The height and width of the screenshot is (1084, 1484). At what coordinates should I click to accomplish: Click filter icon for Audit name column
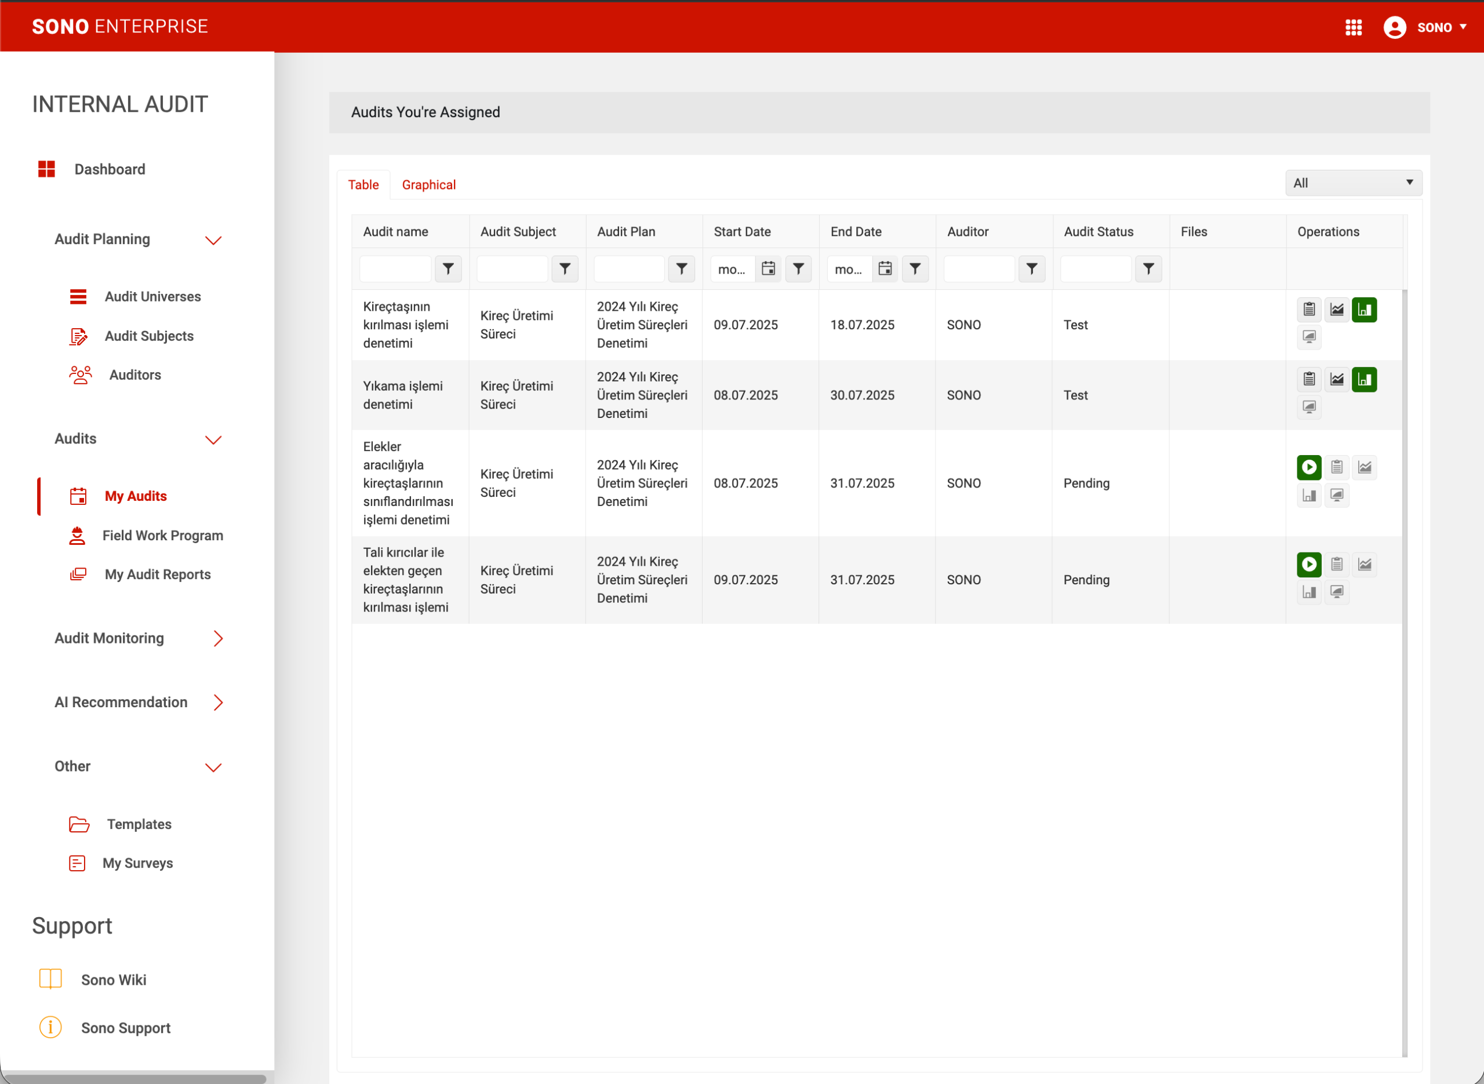(448, 269)
